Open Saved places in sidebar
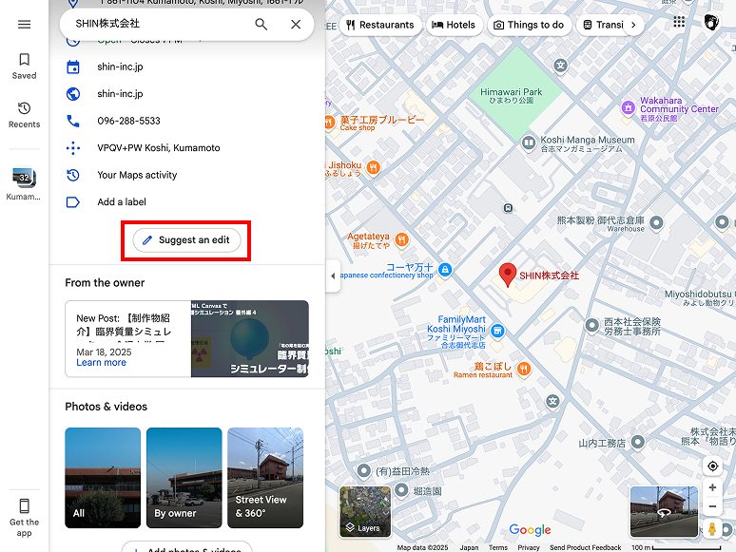The width and height of the screenshot is (736, 552). pos(24,67)
